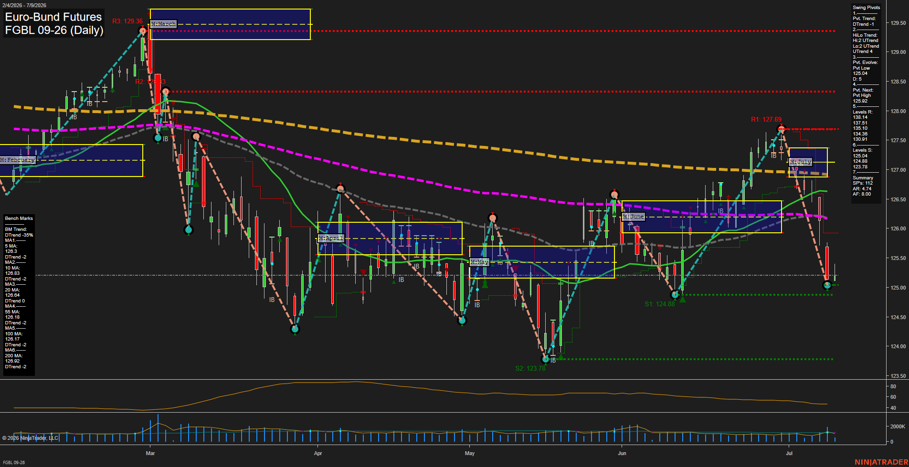Click the 2/4/2026 - 7/9/2026 date range
Image resolution: width=909 pixels, height=467 pixels.
pyautogui.click(x=23, y=5)
